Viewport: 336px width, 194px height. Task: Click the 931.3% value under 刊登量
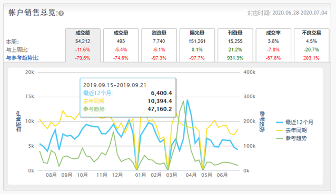point(235,58)
